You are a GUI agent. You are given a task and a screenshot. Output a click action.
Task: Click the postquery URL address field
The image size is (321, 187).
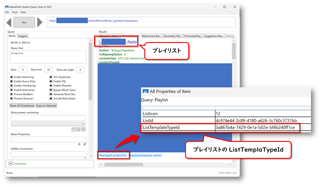point(141,22)
